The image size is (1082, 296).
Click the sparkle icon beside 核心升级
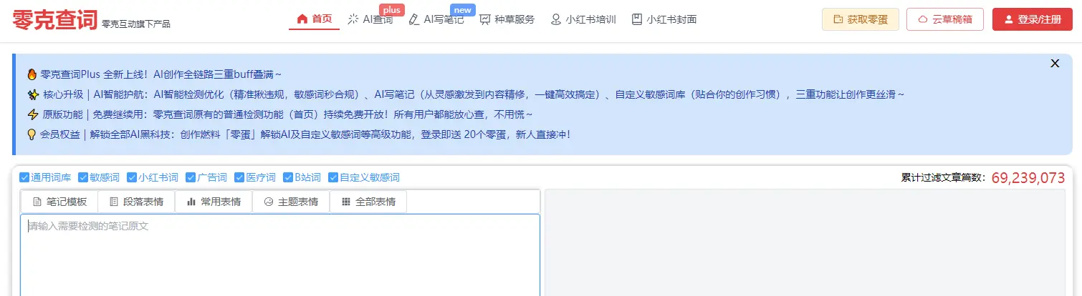32,94
